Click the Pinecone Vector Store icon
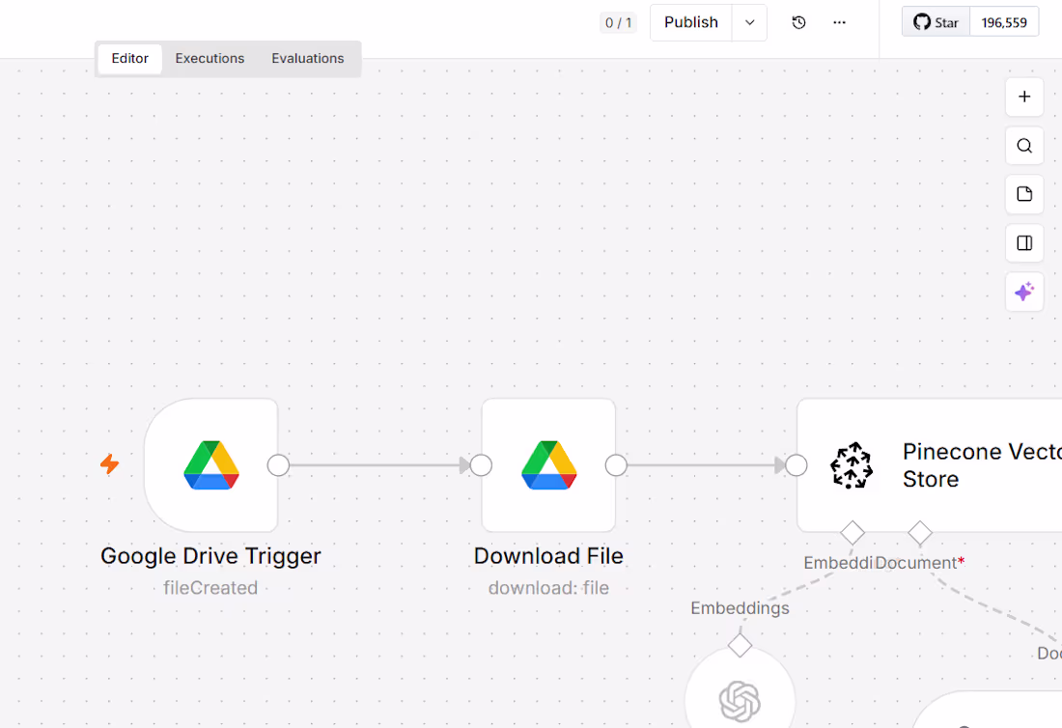This screenshot has height=728, width=1062. tap(852, 465)
